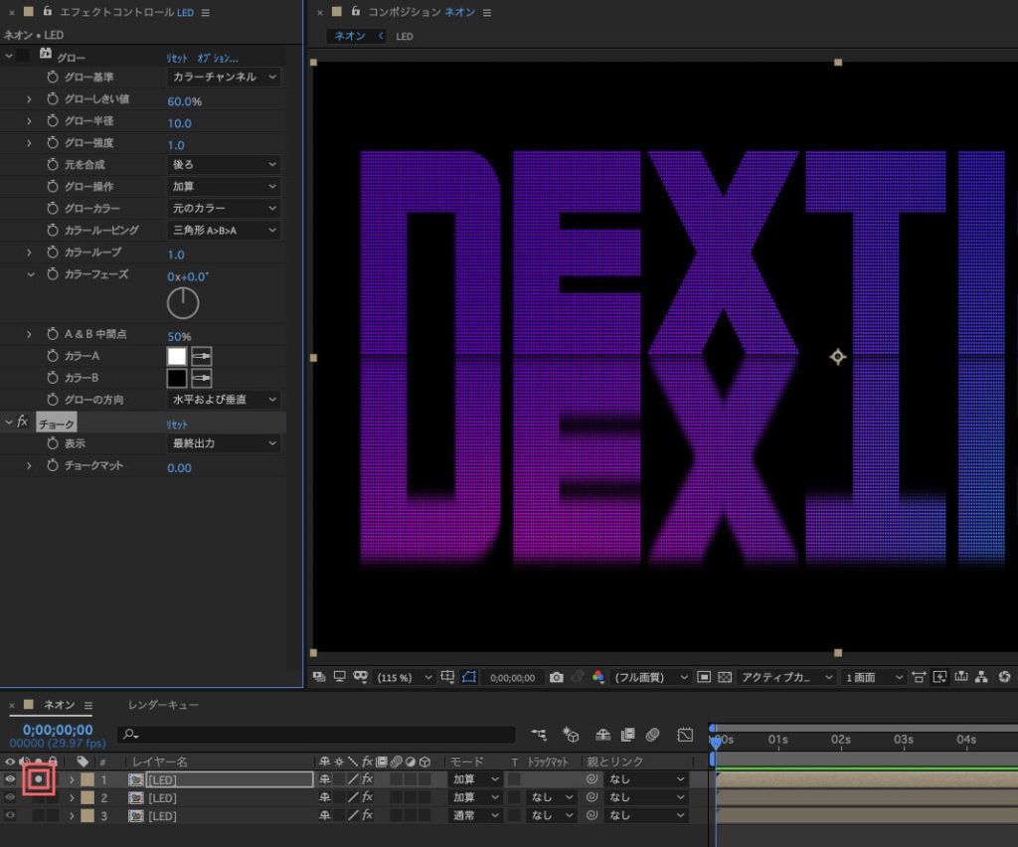The height and width of the screenshot is (847, 1018).
Task: Open the show channel RGB icon
Action: coord(597,677)
